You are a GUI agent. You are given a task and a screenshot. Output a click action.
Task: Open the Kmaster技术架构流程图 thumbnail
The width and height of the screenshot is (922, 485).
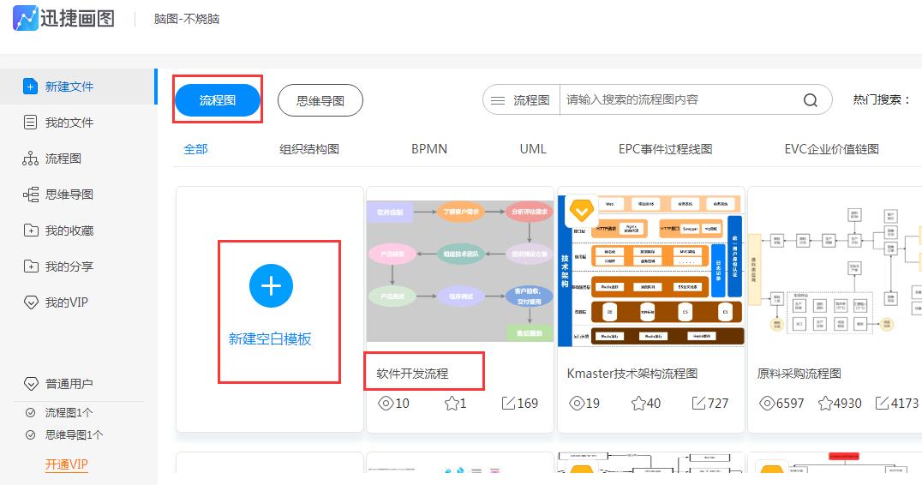651,271
